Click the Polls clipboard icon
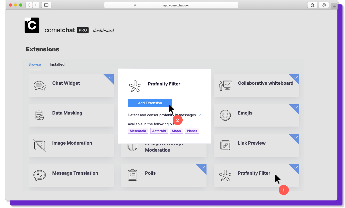This screenshot has width=345, height=208. coord(132,175)
